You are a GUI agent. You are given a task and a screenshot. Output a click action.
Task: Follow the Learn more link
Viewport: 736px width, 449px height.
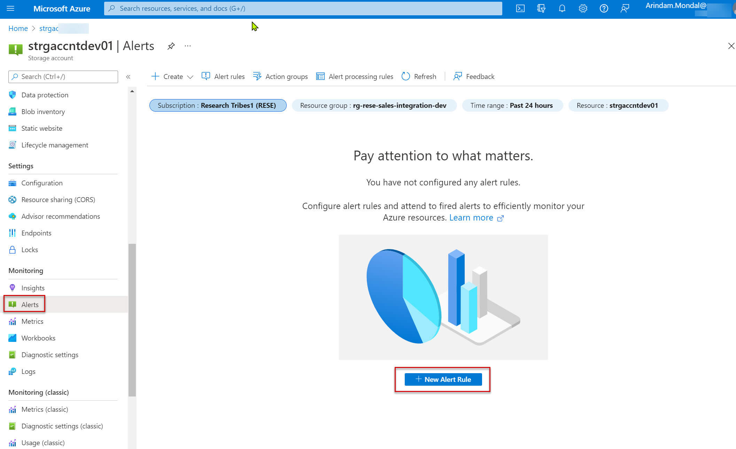tap(471, 218)
